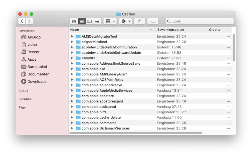Click the iCloud sidebar section heading
This screenshot has width=252, height=156.
pos(23,91)
